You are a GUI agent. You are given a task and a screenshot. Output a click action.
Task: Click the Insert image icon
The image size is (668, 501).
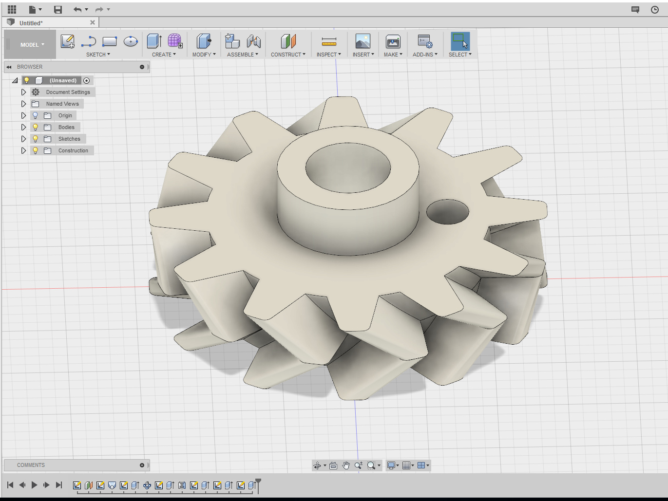coord(363,41)
